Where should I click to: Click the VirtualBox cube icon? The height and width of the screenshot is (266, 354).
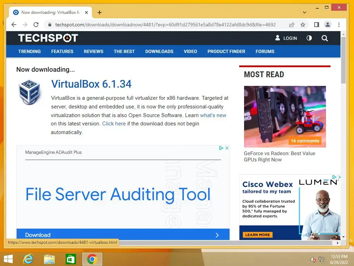pyautogui.click(x=29, y=92)
